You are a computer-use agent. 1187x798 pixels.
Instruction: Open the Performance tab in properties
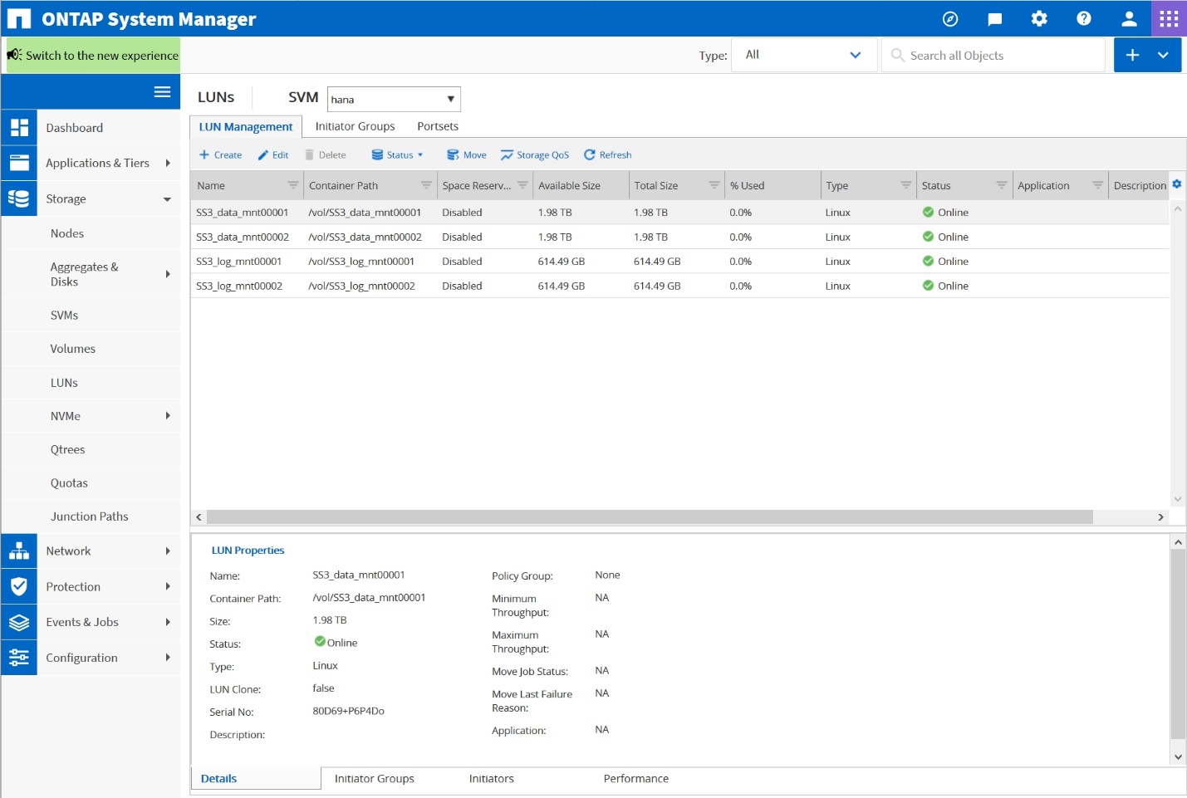(x=635, y=779)
